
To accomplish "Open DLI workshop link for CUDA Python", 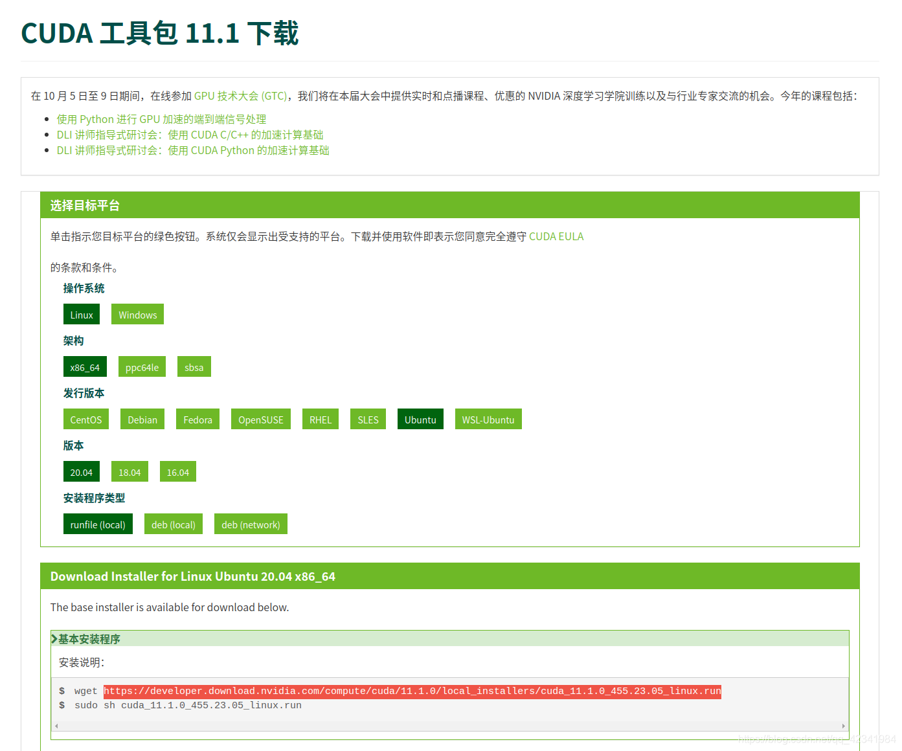I will [x=193, y=150].
